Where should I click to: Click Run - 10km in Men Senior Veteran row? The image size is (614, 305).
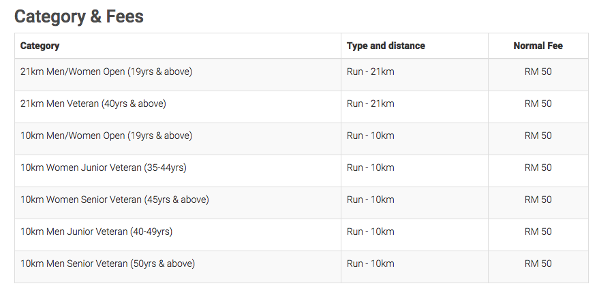tap(371, 263)
